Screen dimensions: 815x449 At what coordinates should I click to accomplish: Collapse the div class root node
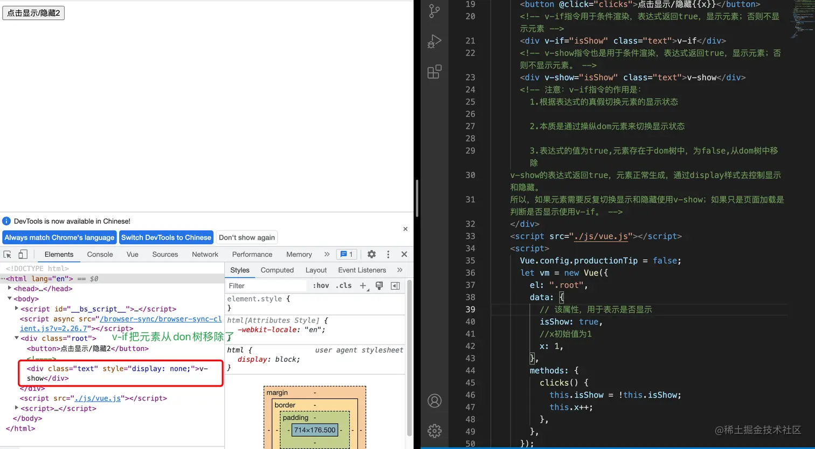(17, 338)
